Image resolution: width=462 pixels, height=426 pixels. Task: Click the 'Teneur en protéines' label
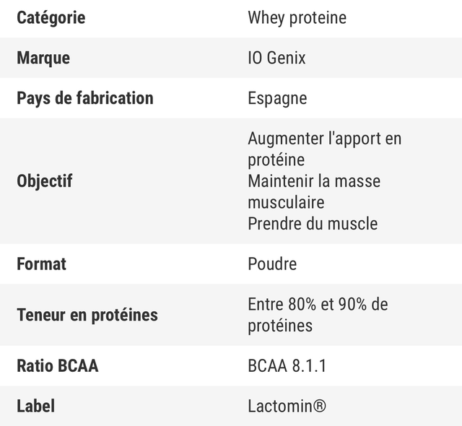tap(87, 315)
